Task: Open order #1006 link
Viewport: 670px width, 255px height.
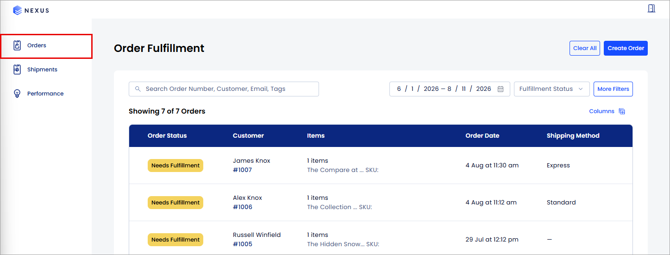Action: click(242, 207)
